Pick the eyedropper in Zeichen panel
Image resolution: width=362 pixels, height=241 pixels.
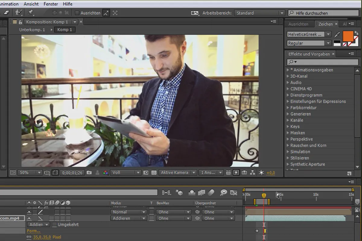[337, 34]
